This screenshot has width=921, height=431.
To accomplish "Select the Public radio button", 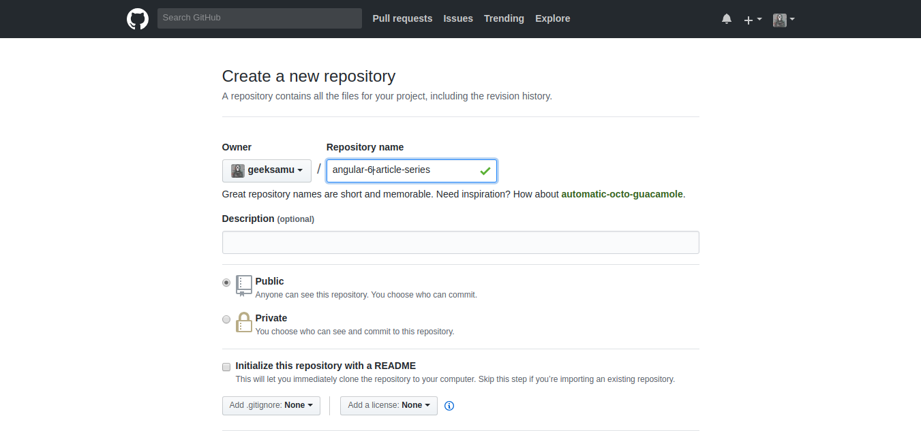I will (226, 283).
